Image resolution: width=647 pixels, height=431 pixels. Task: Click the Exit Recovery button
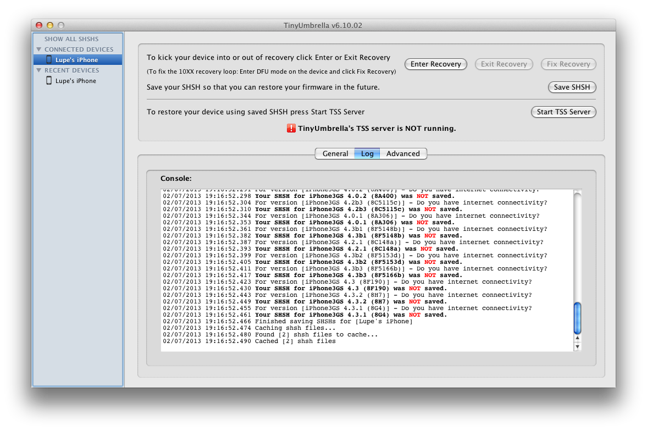[x=504, y=64]
